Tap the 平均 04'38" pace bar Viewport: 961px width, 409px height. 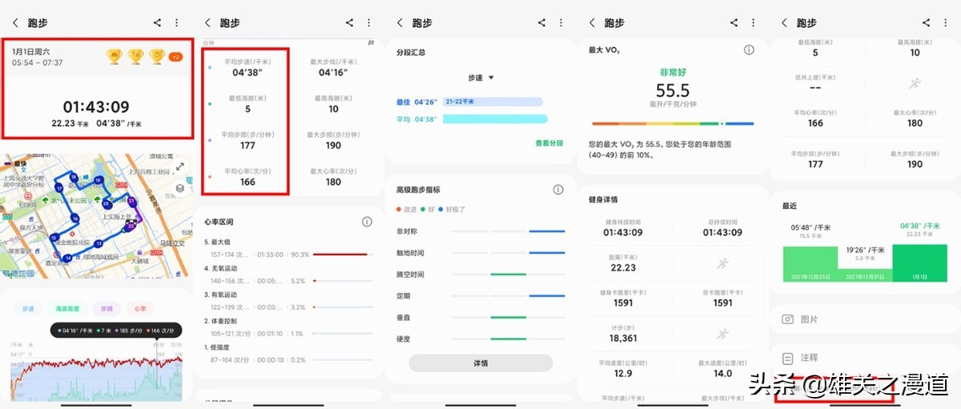(495, 118)
